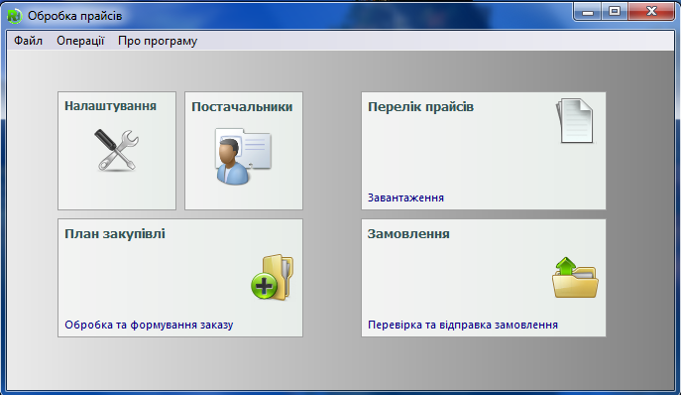Viewport: 681px width, 395px height.
Task: Open the Операції menu
Action: point(80,41)
